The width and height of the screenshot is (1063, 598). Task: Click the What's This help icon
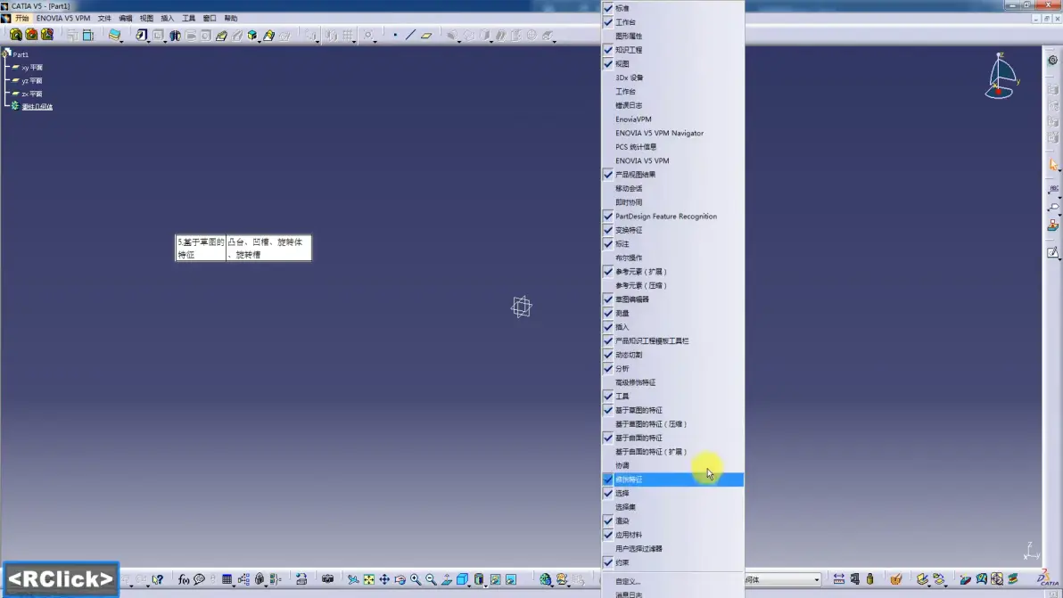click(158, 579)
